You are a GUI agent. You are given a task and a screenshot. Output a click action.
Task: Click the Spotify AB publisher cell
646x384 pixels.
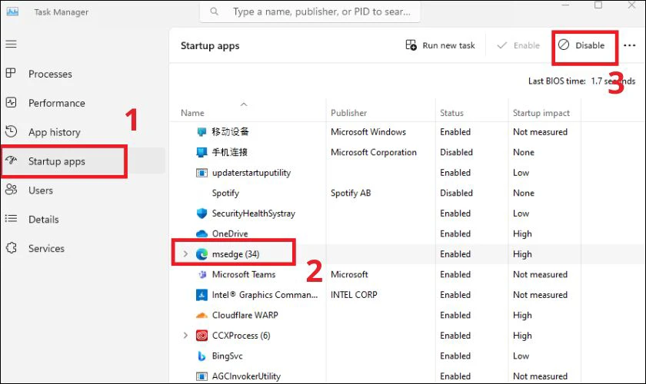point(351,193)
